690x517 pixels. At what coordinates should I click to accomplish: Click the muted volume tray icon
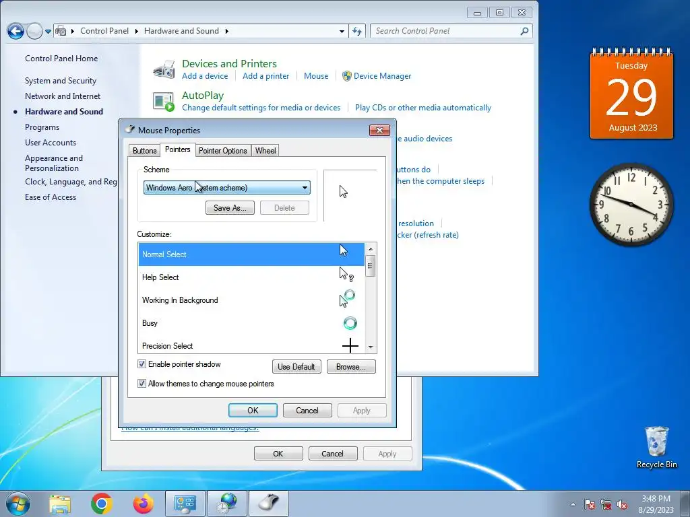(622, 505)
